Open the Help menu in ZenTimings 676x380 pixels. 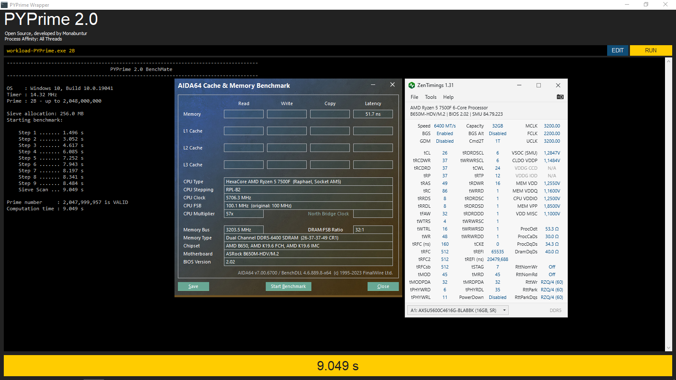[x=448, y=97]
